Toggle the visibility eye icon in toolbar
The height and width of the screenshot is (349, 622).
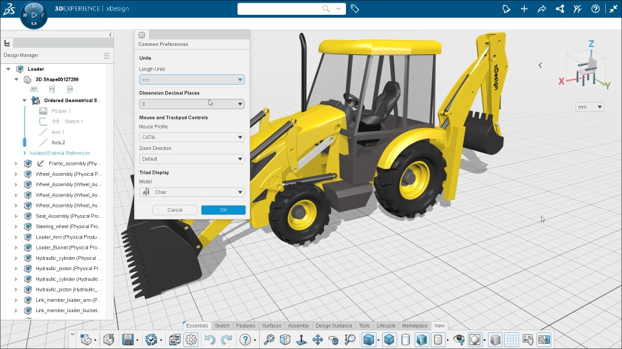pos(459,339)
